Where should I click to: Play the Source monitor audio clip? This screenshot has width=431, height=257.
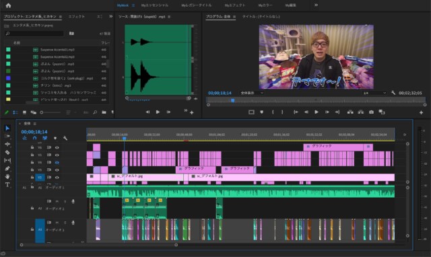coord(158,112)
